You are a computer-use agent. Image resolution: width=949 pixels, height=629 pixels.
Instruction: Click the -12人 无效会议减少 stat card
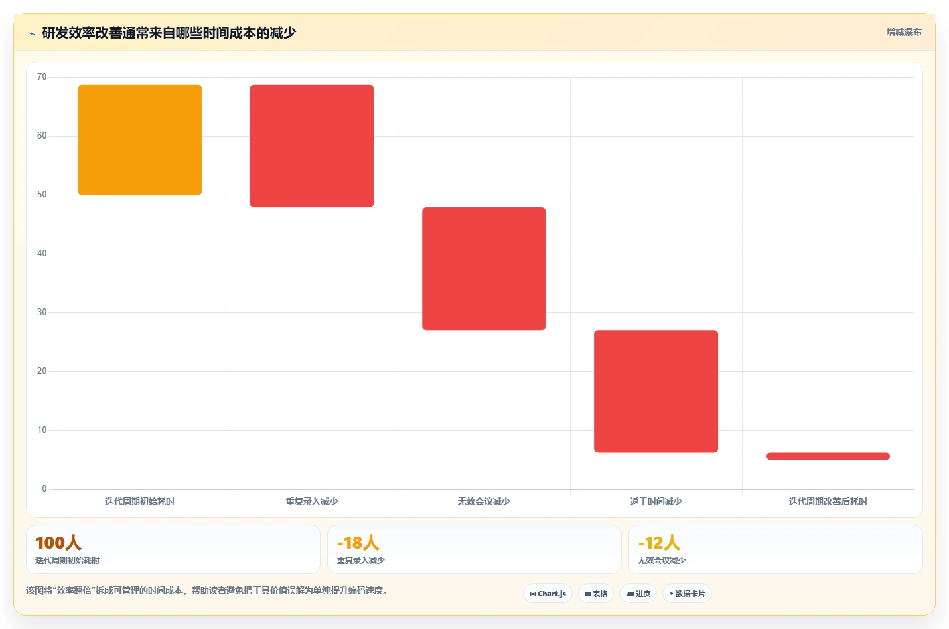[776, 549]
